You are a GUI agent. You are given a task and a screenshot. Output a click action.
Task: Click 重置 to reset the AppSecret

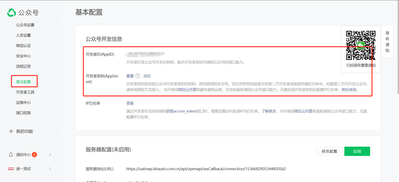[x=130, y=76]
